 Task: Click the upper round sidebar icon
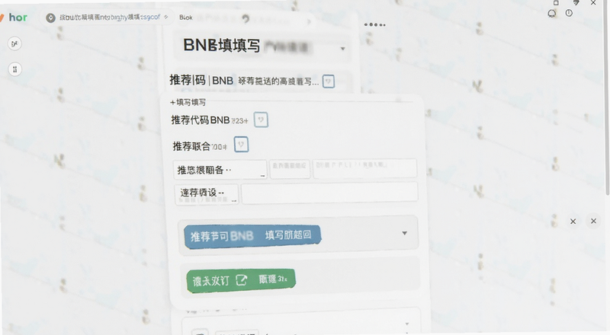click(x=14, y=44)
